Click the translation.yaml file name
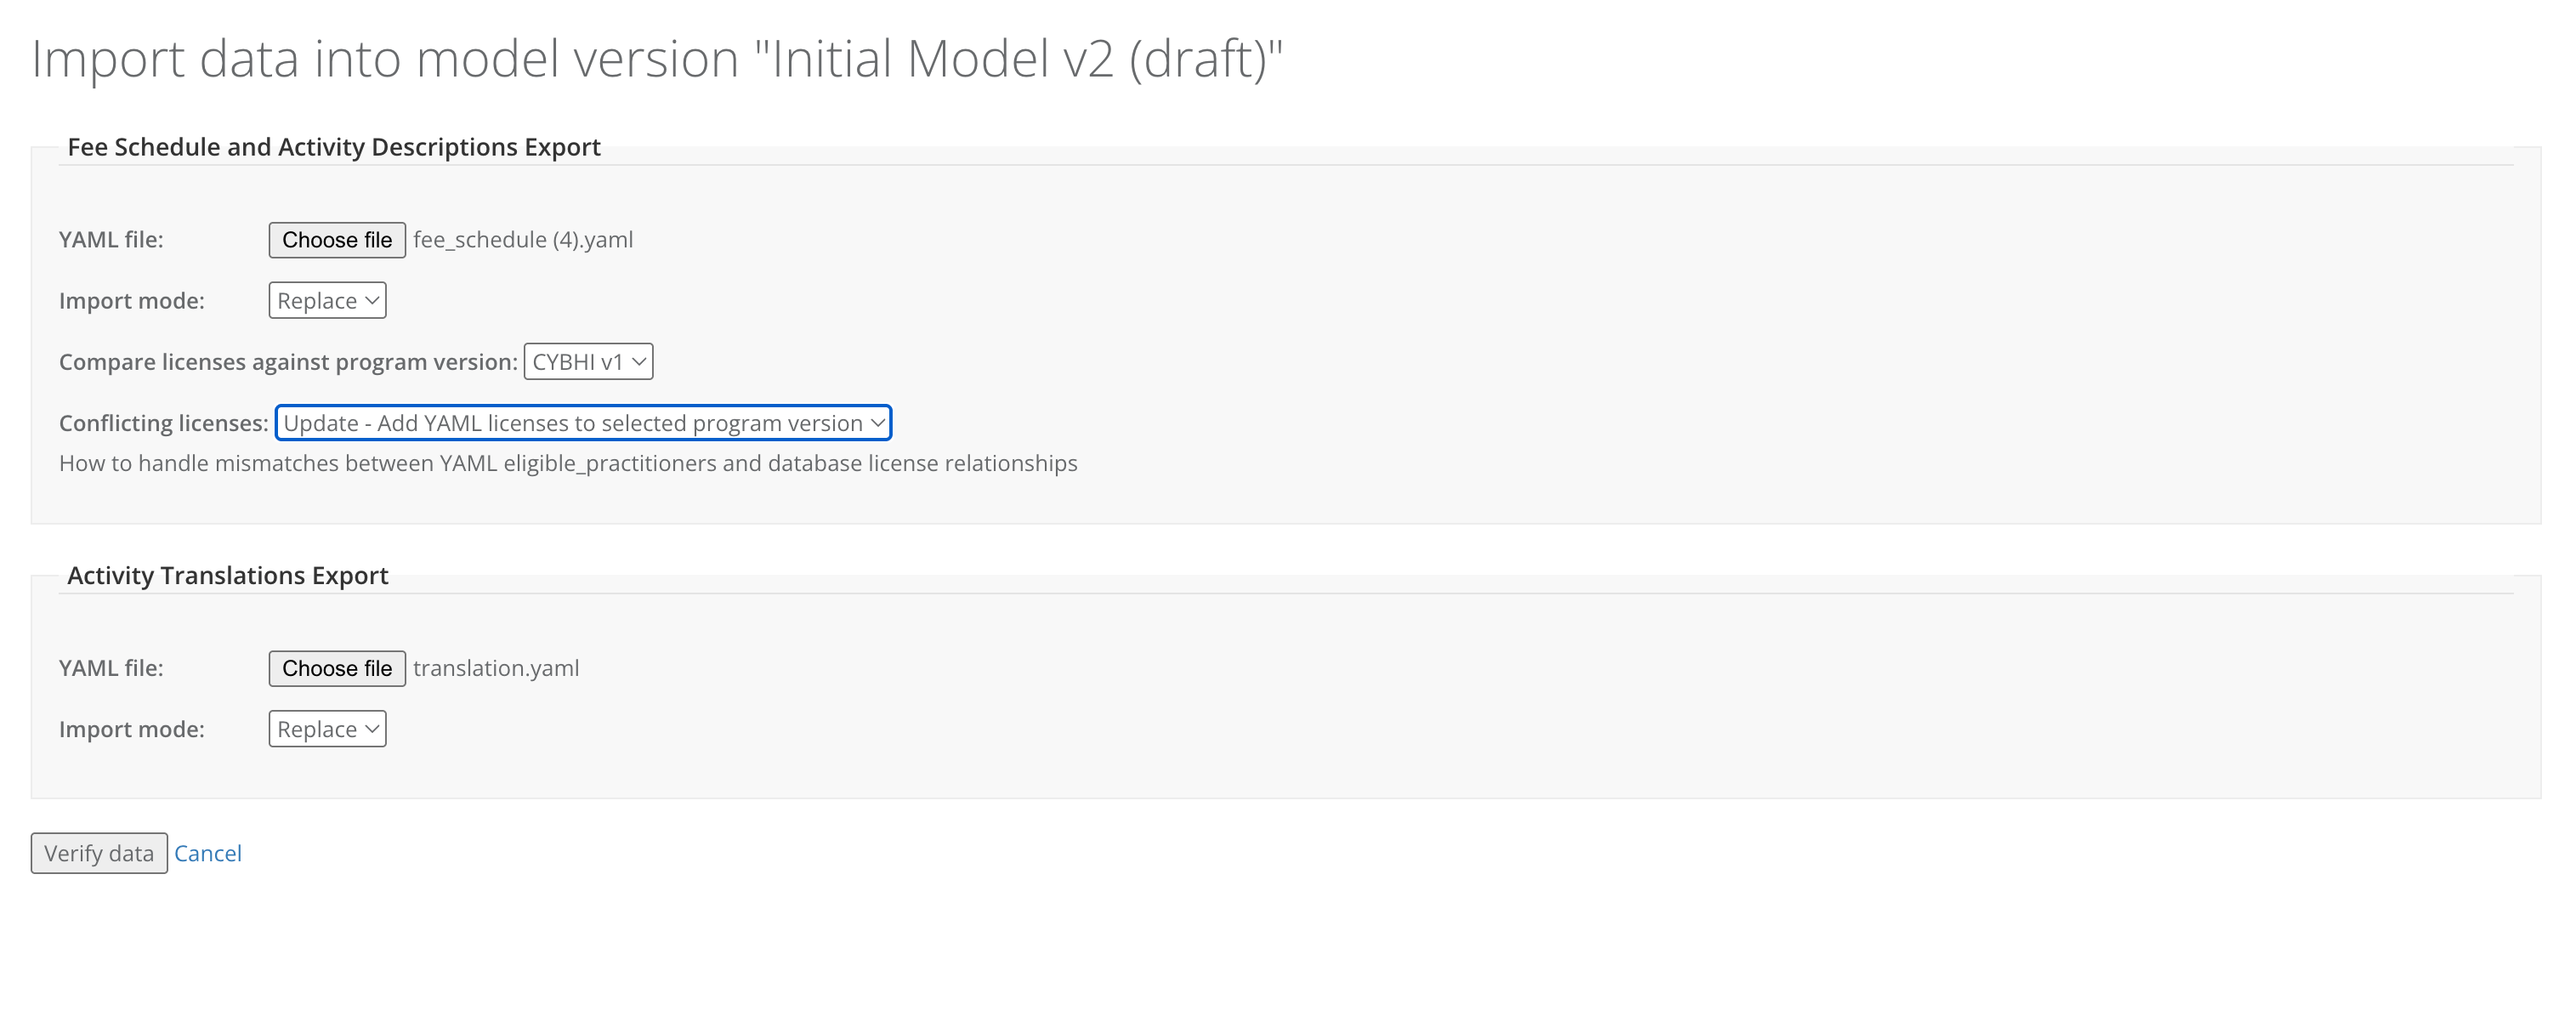Image resolution: width=2576 pixels, height=1022 pixels. (x=496, y=668)
